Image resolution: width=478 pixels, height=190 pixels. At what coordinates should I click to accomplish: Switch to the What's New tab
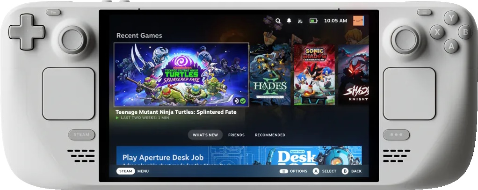(x=205, y=135)
